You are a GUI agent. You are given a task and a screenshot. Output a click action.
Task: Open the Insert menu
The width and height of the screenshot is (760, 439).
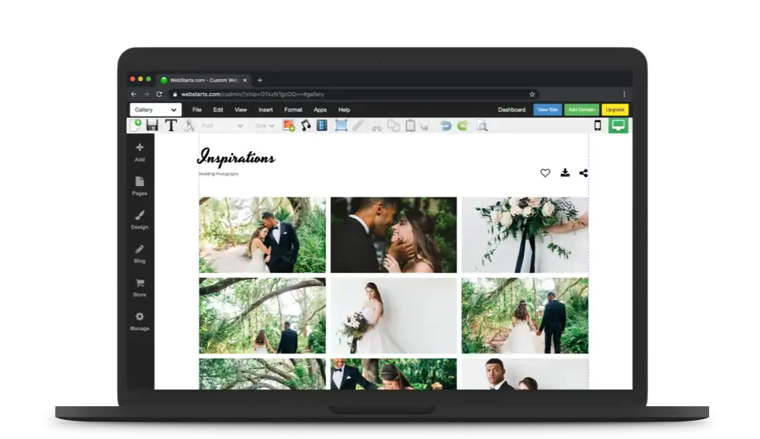pos(265,110)
